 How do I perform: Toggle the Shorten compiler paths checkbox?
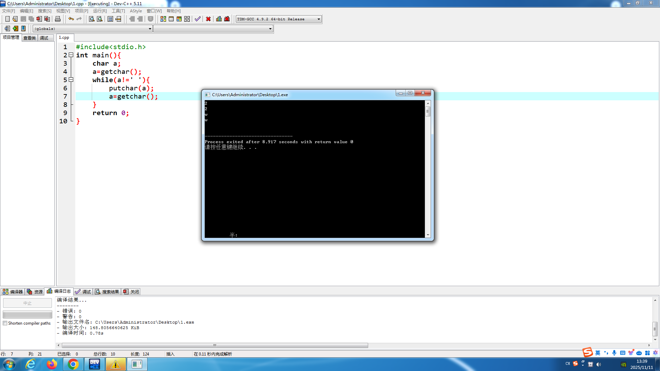5,323
